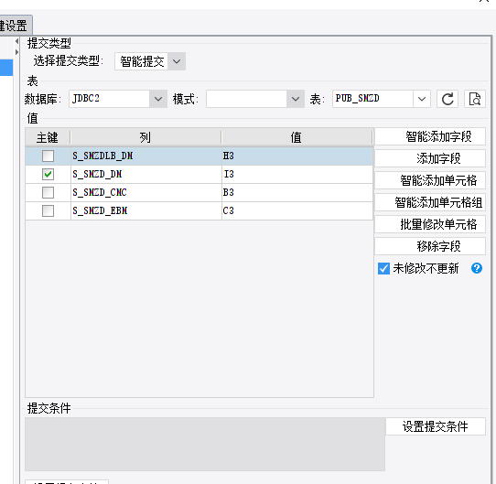Toggle 未修改不更新 checkbox
The image size is (496, 484).
[383, 269]
